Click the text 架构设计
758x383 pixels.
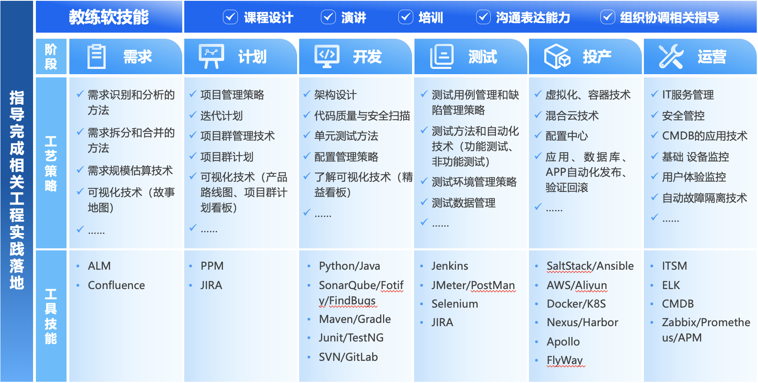335,95
